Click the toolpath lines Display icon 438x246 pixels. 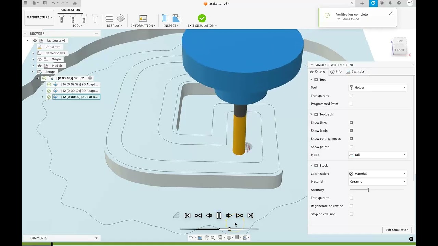[109, 18]
